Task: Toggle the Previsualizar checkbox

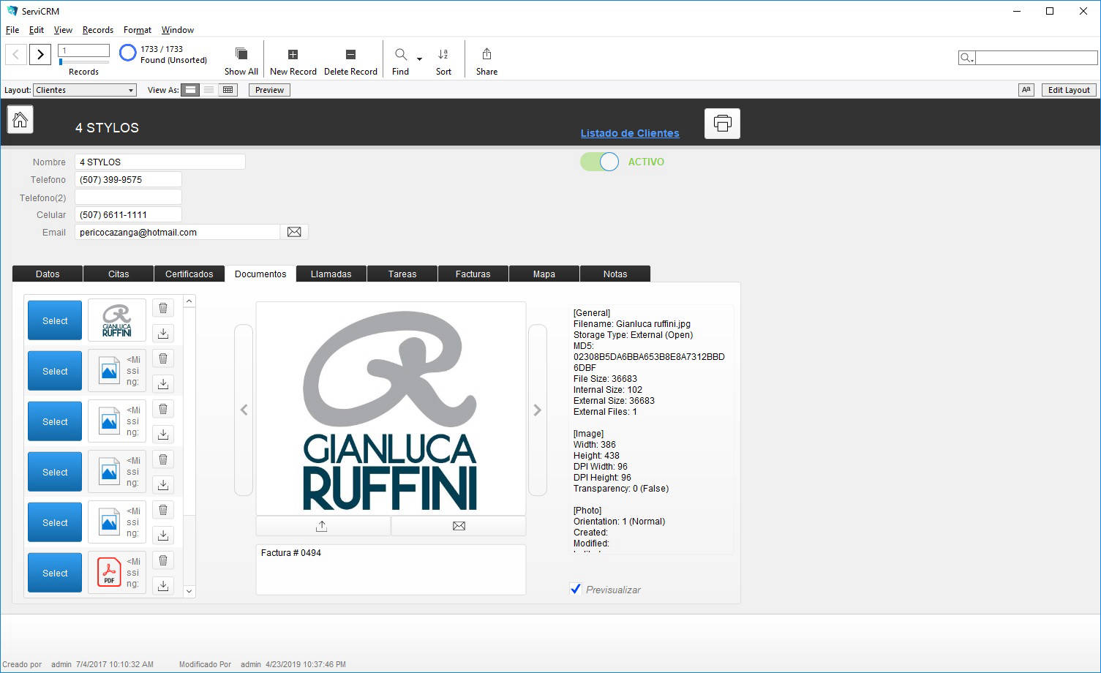Action: tap(576, 589)
